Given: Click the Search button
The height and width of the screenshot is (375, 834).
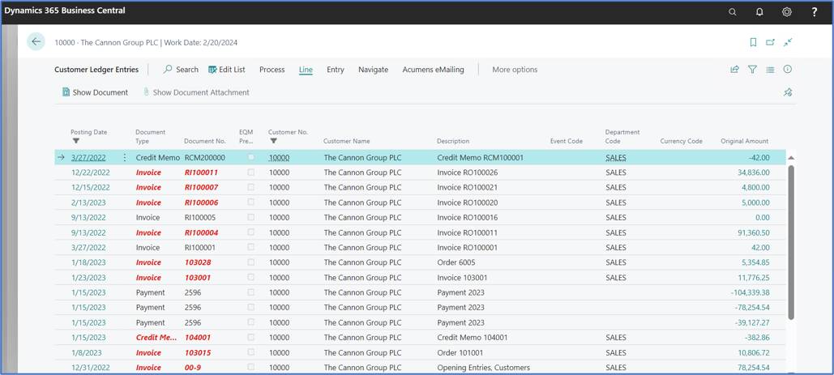Looking at the screenshot, I should tap(181, 70).
